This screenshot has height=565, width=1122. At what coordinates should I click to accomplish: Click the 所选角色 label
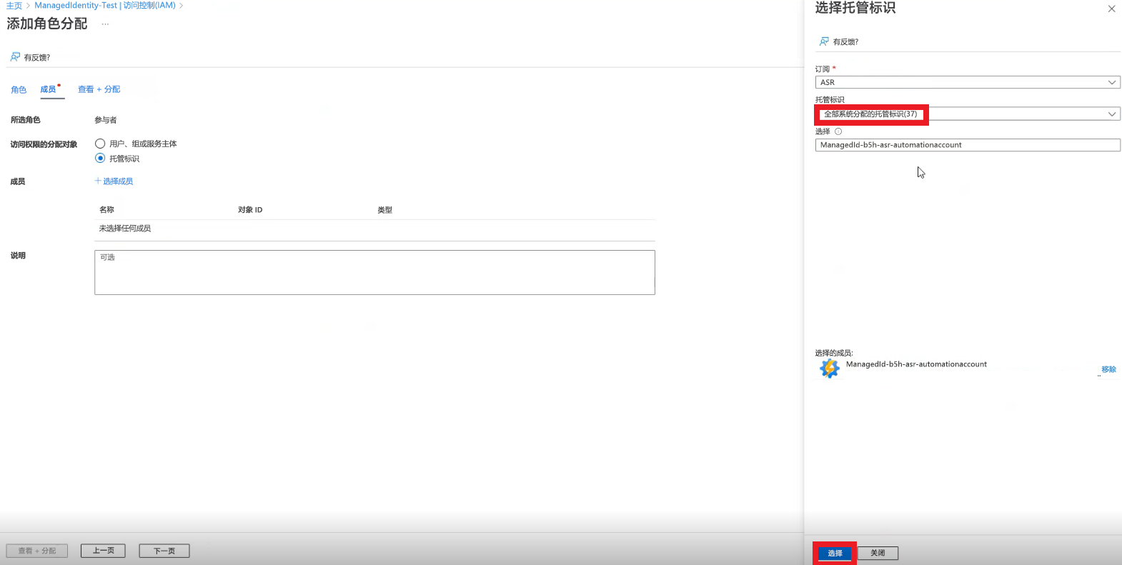pyautogui.click(x=26, y=120)
